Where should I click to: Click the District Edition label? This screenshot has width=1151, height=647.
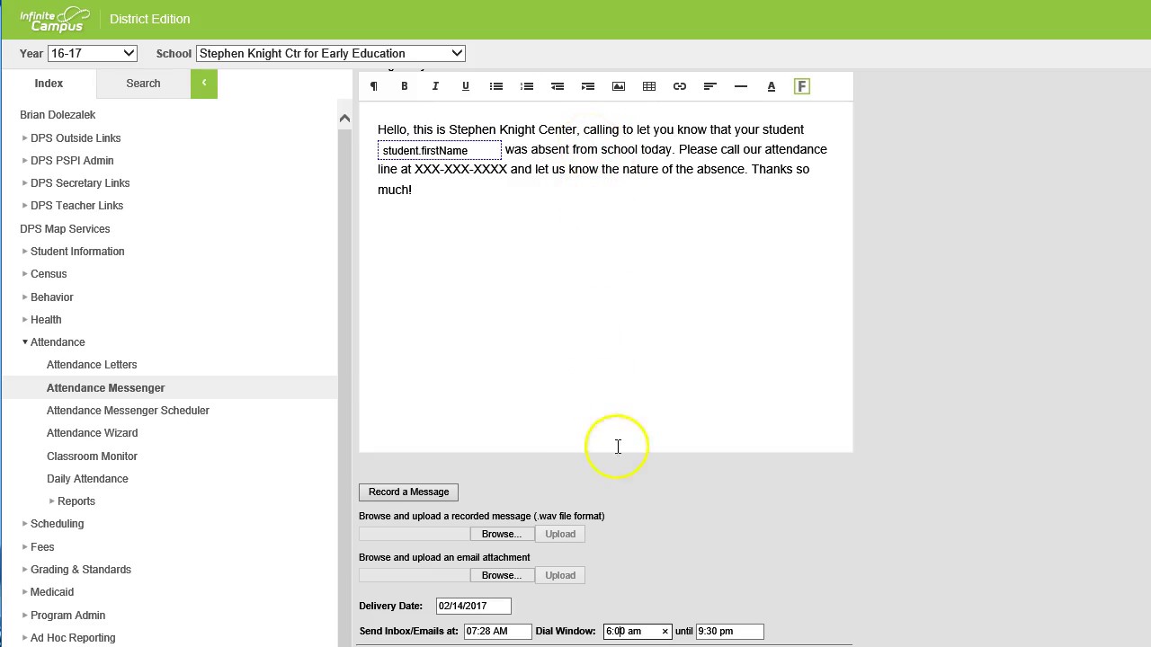149,19
